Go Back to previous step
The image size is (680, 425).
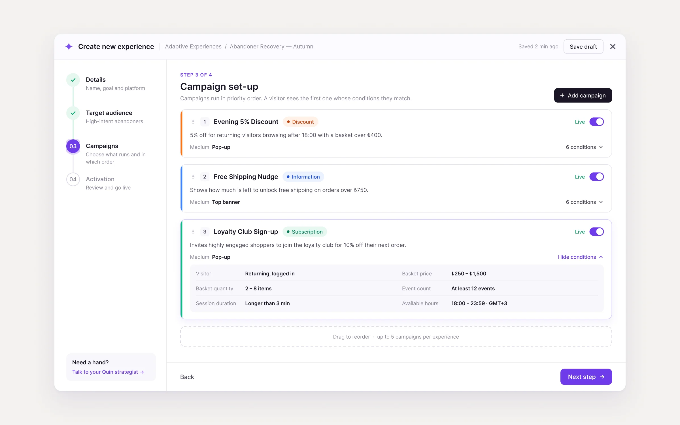[187, 377]
